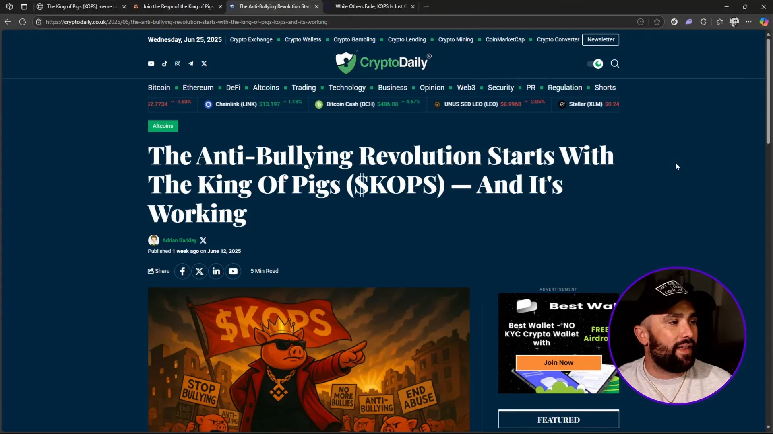Open CryptoDaily X icon in header
Viewport: 773px width, 434px height.
coord(204,63)
